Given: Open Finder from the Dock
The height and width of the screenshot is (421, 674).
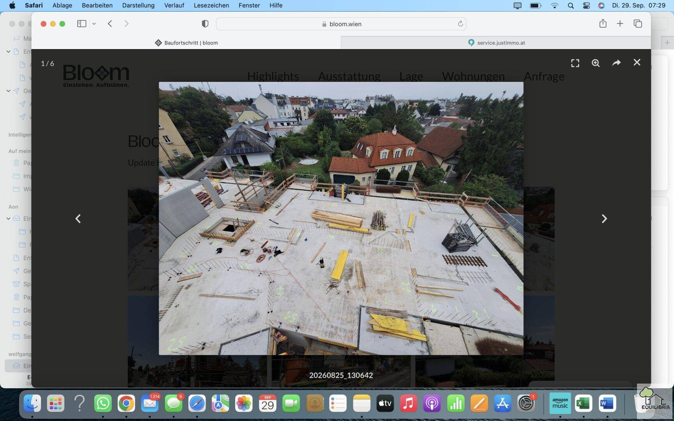Looking at the screenshot, I should tap(32, 403).
